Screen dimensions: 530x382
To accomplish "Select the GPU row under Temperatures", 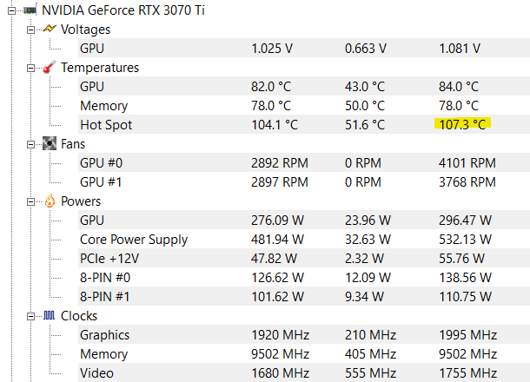I will pos(304,86).
